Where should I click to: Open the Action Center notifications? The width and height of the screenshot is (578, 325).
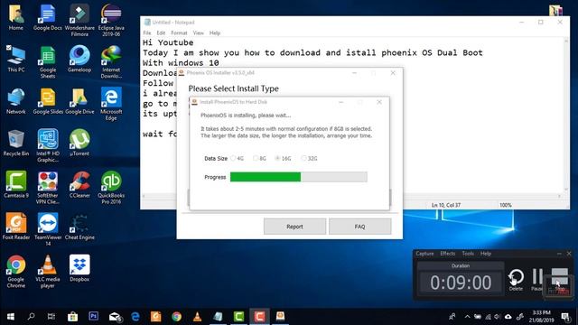tap(565, 317)
